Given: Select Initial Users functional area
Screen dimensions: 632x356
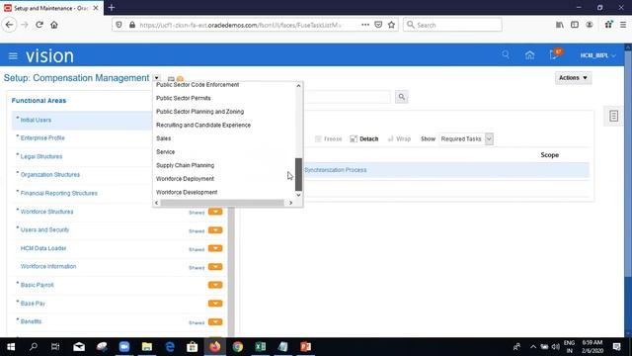Looking at the screenshot, I should click(36, 121).
